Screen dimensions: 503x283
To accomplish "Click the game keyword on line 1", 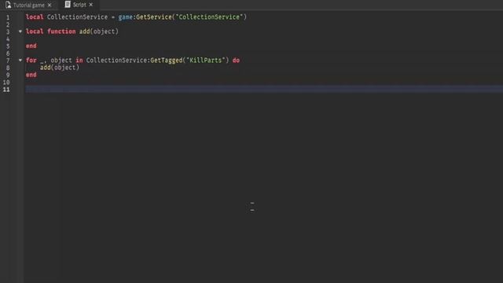I will [x=126, y=17].
